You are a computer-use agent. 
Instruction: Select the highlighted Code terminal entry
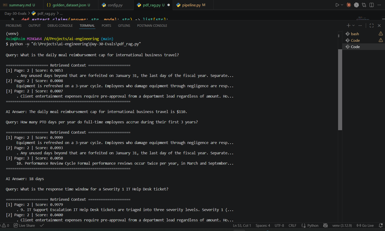(363, 47)
